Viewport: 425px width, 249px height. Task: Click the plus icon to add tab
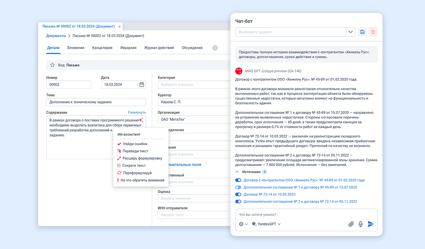tap(215, 48)
